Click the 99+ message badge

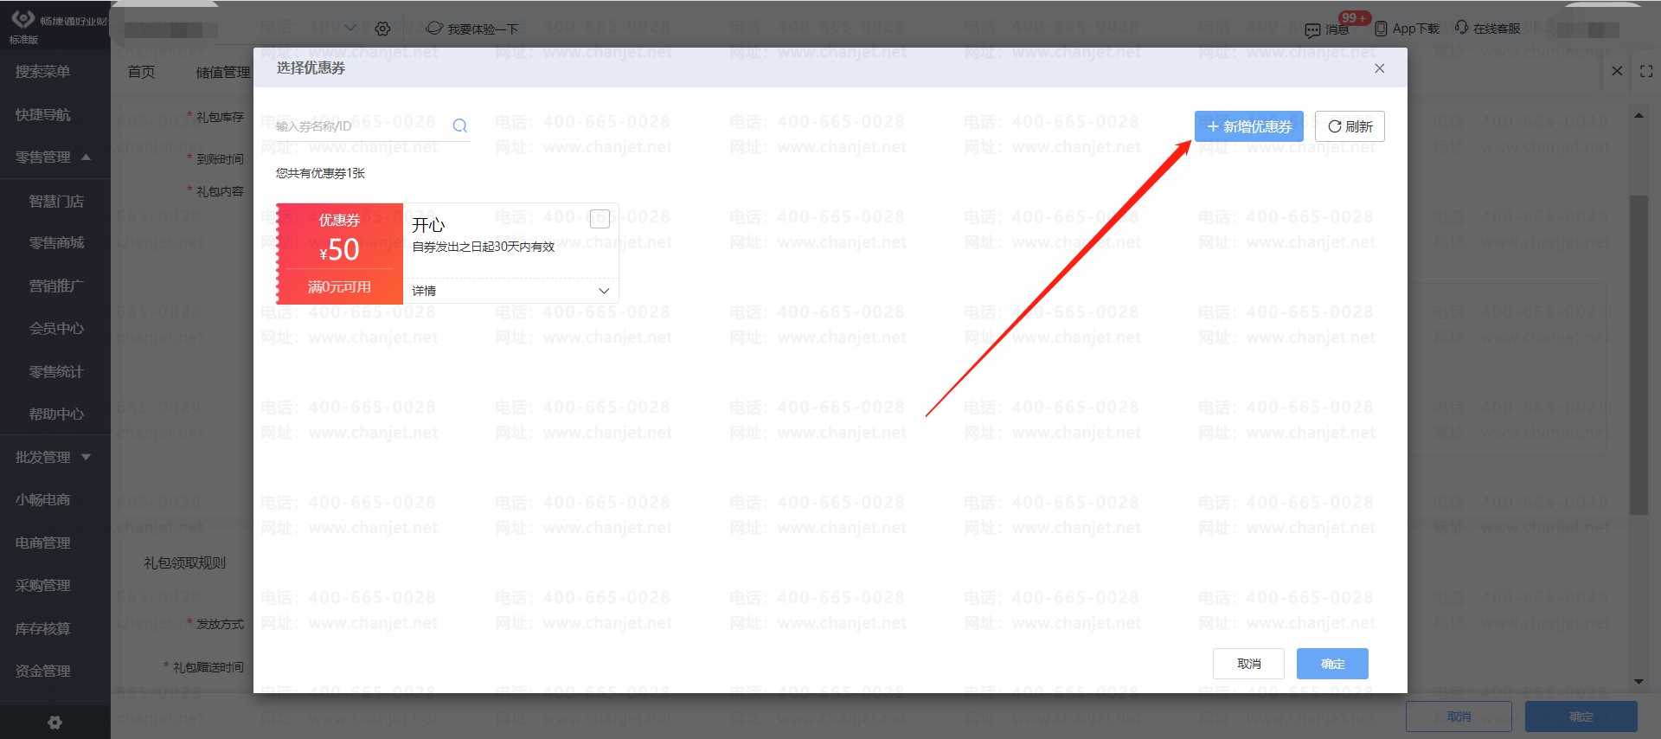point(1354,17)
